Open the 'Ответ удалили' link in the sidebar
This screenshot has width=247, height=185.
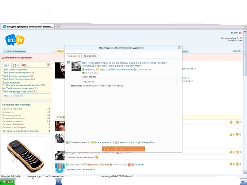(11, 82)
